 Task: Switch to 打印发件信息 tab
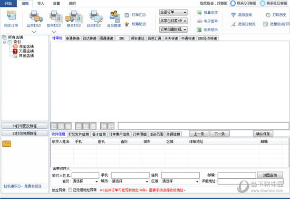click(79, 135)
